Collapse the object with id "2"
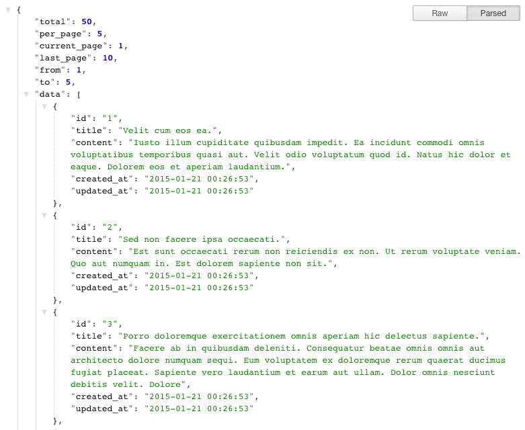This screenshot has height=430, width=525. pos(44,216)
